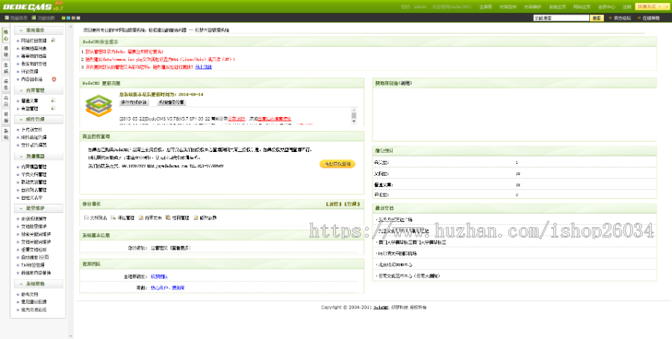Click the small icon beside 普通文章
672x339 pixels.
point(53,101)
